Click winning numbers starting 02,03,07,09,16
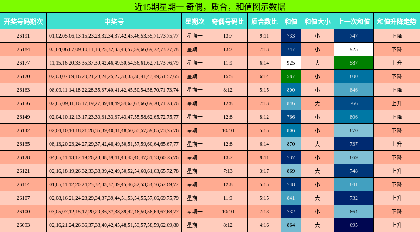The width and height of the screenshot is (420, 232). [x=114, y=76]
